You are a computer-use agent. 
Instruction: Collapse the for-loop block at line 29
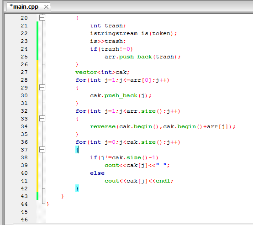click(x=42, y=88)
